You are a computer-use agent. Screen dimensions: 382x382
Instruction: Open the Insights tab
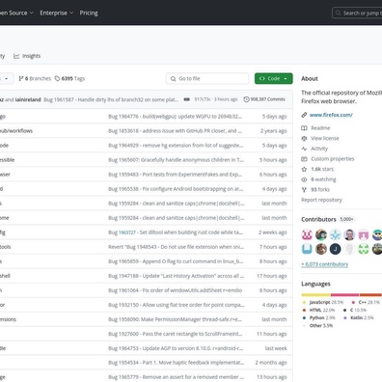pos(27,56)
